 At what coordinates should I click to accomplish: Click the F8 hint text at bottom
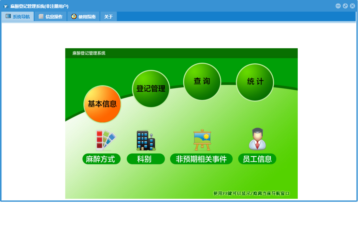251,194
